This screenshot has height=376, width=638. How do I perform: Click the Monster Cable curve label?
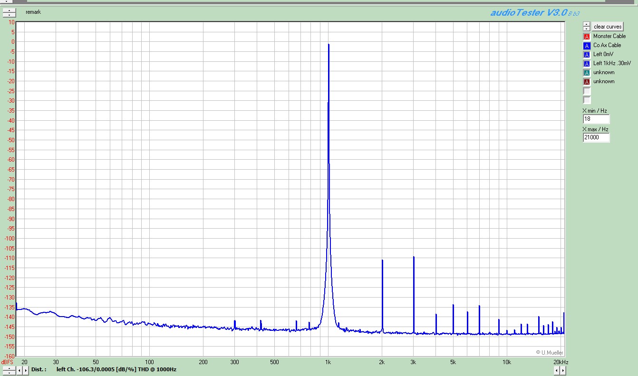609,36
